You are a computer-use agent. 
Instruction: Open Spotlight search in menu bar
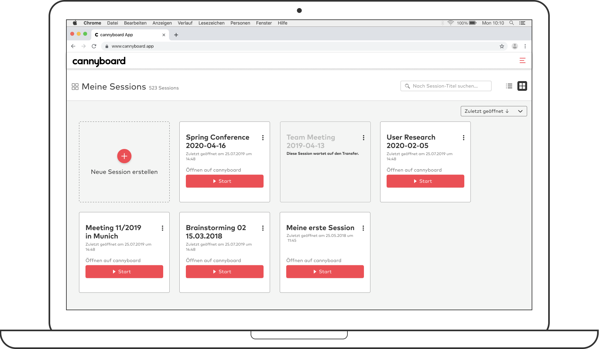click(x=512, y=23)
